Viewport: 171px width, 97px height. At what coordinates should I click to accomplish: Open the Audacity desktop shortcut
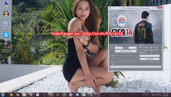click(x=6, y=15)
